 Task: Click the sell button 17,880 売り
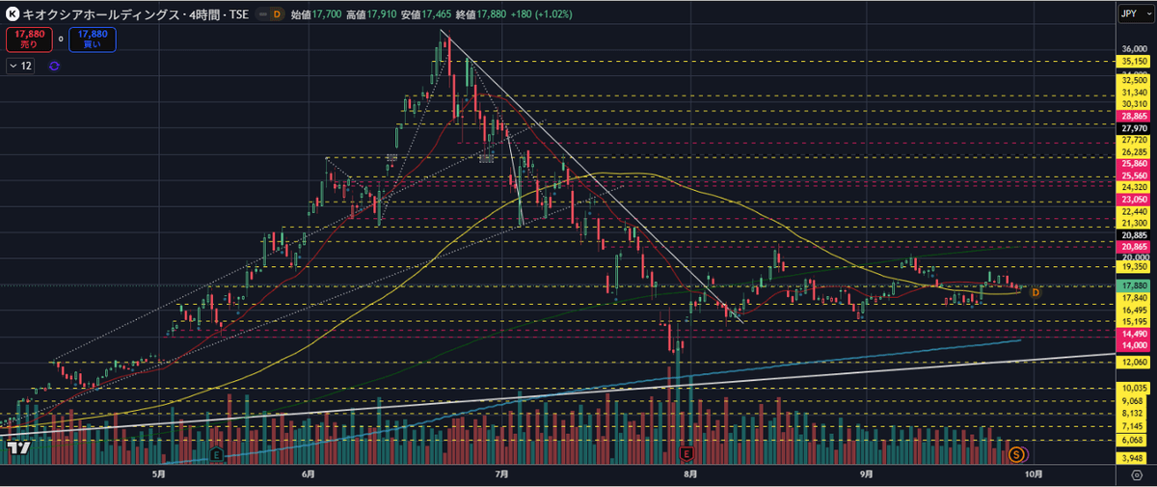[x=30, y=40]
